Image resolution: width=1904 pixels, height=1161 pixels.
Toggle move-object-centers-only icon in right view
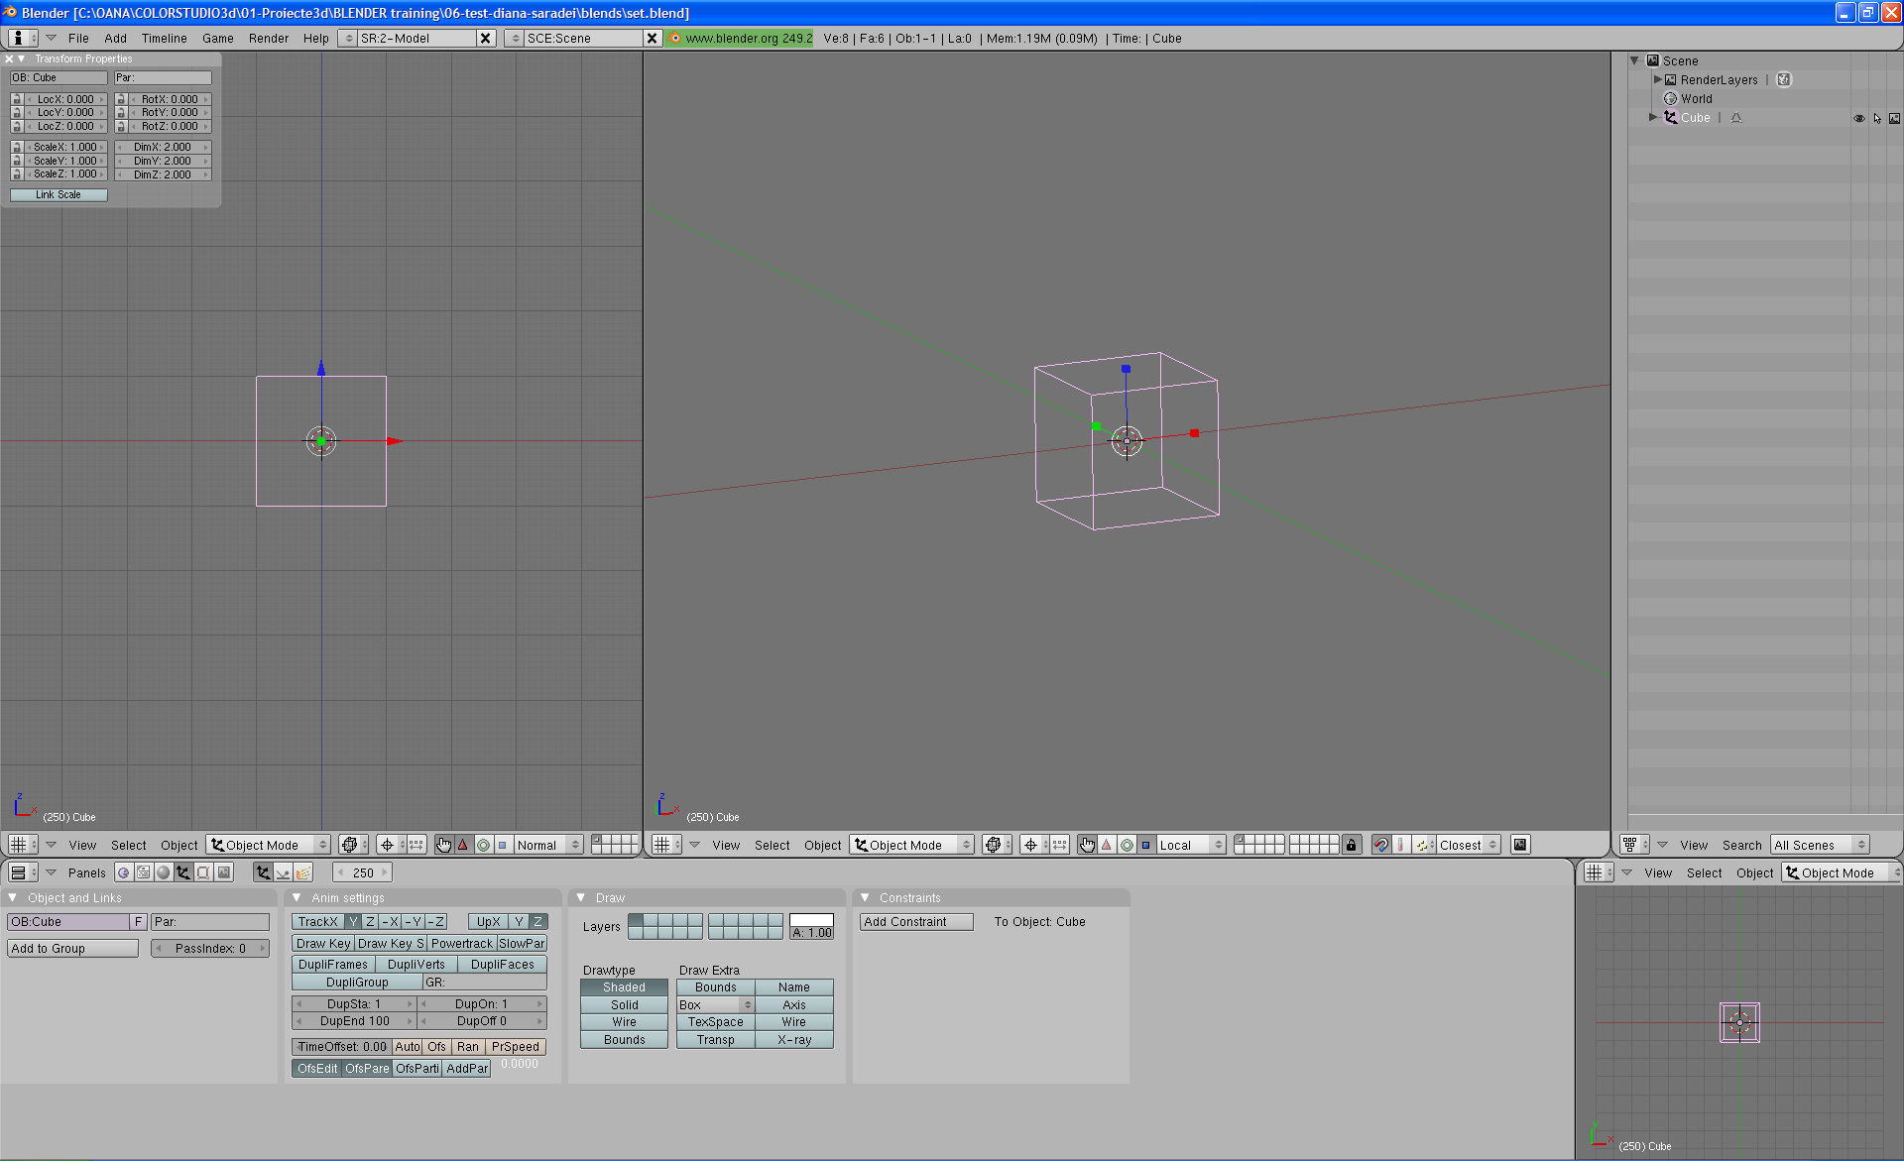[x=1060, y=845]
